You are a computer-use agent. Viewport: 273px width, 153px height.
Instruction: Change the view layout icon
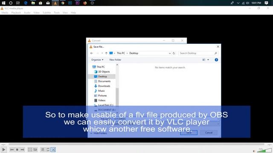pos(204,59)
